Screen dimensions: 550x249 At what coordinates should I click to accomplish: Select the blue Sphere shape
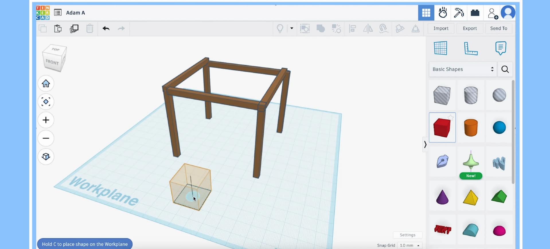coord(499,127)
